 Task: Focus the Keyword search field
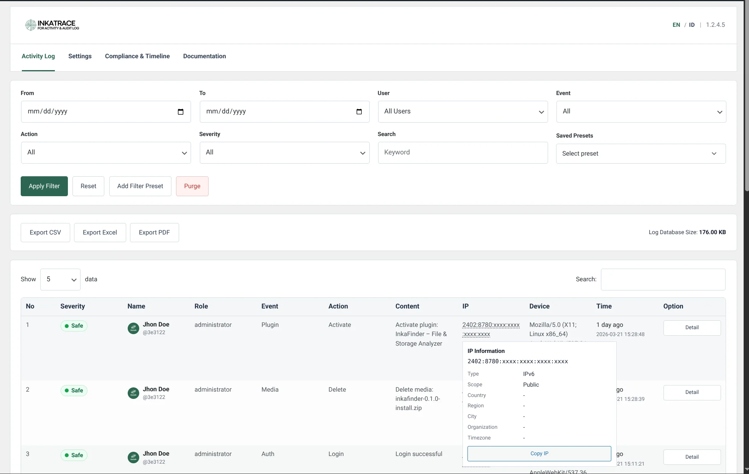[463, 153]
